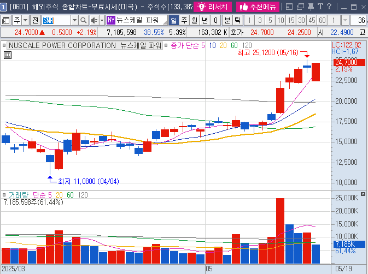Viewport: 368px width, 274px height.
Task: Select the 월 monthly chart period
Action: click(195, 21)
